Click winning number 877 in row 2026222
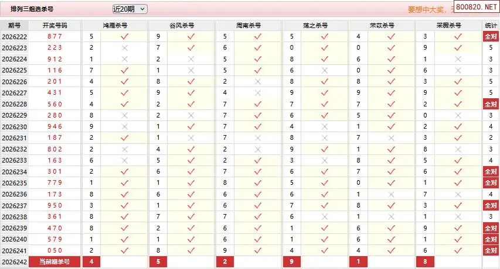The width and height of the screenshot is (500, 269). pos(55,37)
